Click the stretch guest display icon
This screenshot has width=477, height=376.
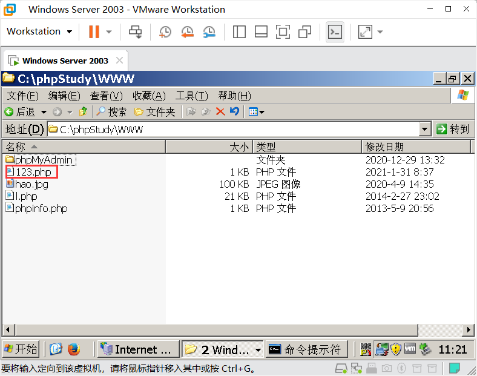tap(365, 31)
